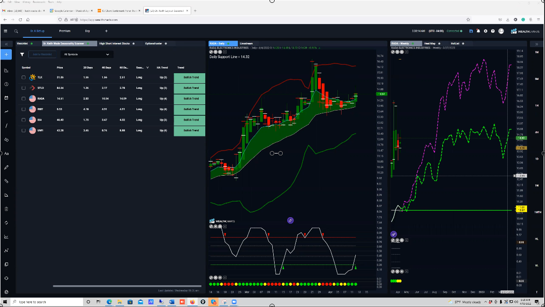Open the user profile avatar
545x307 pixels.
[501, 31]
